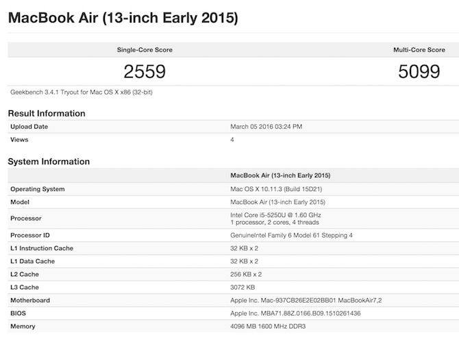The image size is (459, 337).
Task: Click the System Information section heading
Action: pyautogui.click(x=49, y=162)
